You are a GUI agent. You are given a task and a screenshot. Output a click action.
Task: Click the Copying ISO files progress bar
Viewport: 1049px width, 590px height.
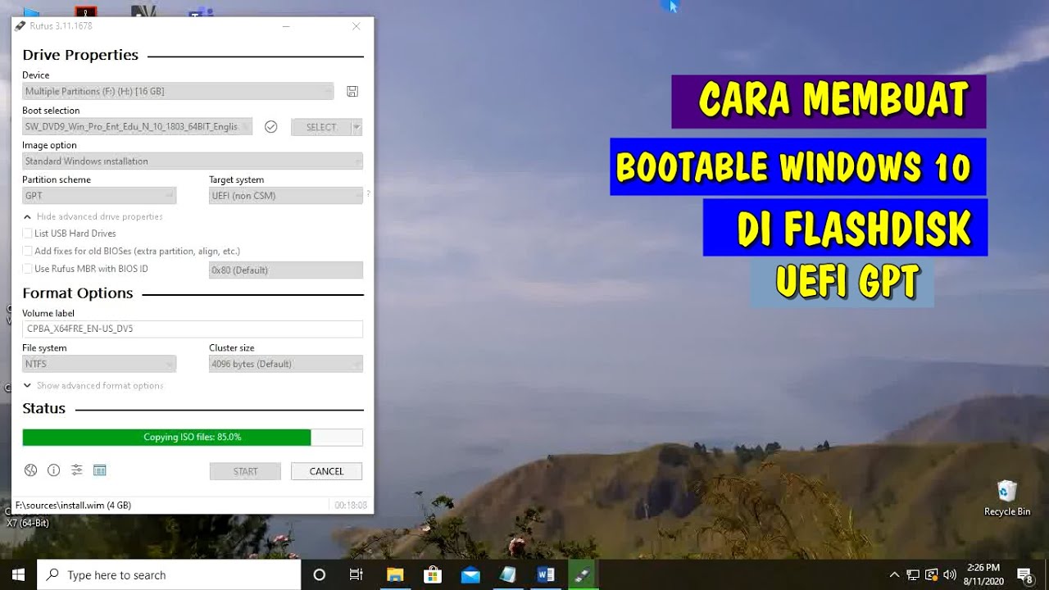193,437
